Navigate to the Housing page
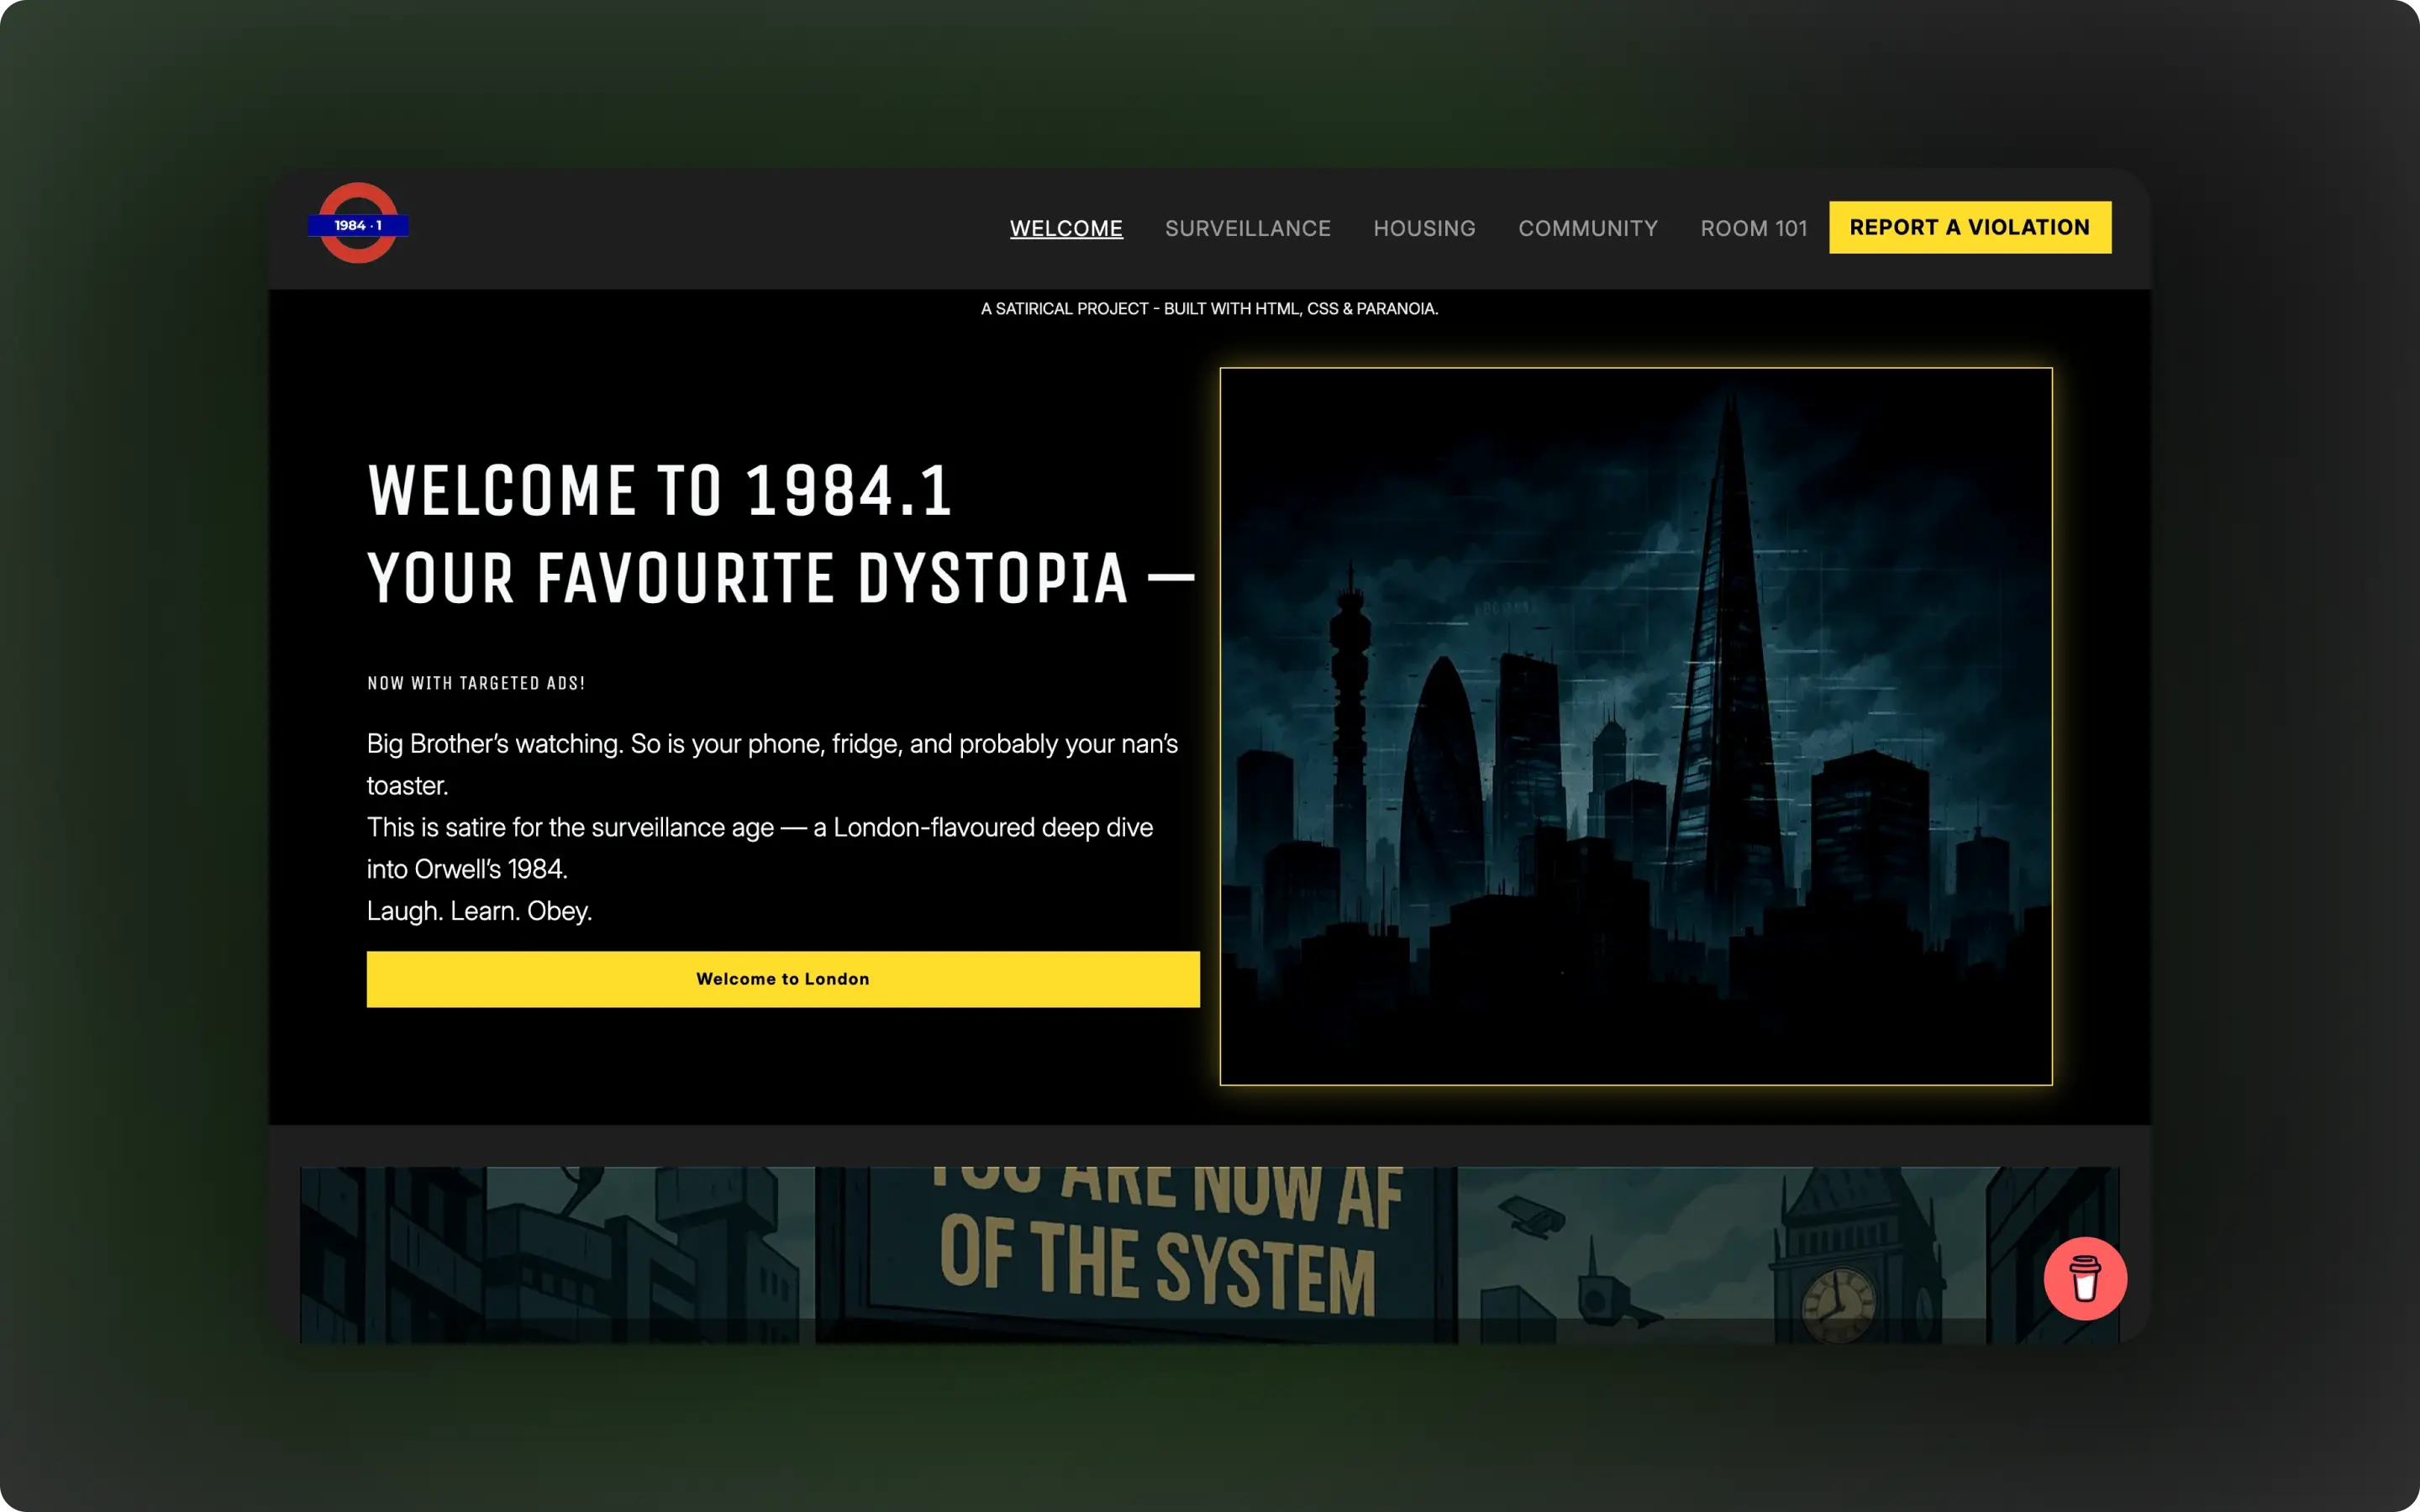 coord(1424,228)
